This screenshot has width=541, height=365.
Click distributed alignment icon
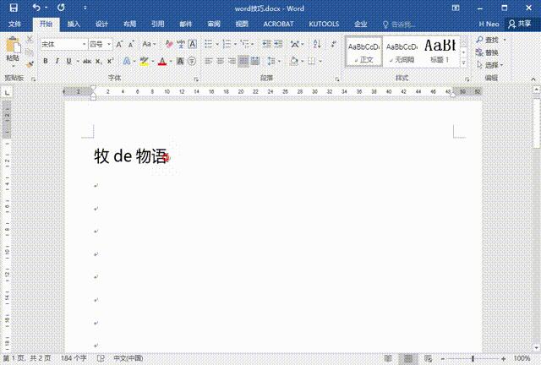255,62
